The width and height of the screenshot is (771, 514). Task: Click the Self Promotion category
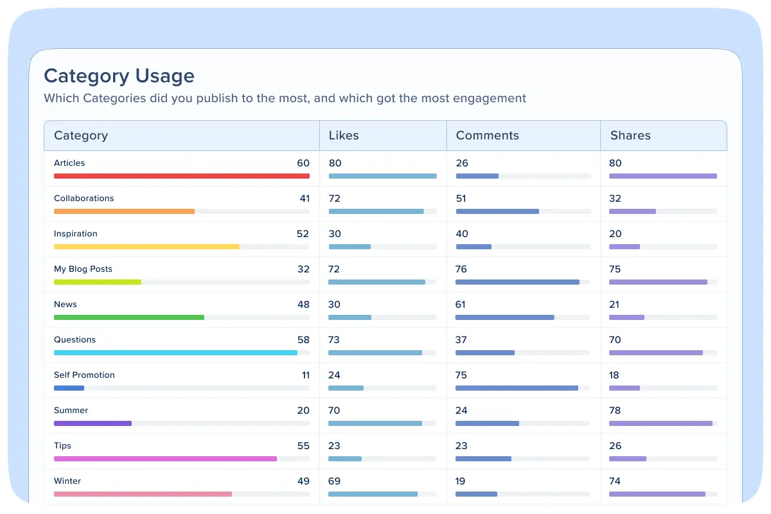pyautogui.click(x=84, y=375)
